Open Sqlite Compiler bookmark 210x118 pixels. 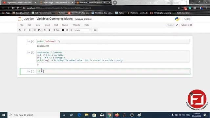(x=181, y=13)
